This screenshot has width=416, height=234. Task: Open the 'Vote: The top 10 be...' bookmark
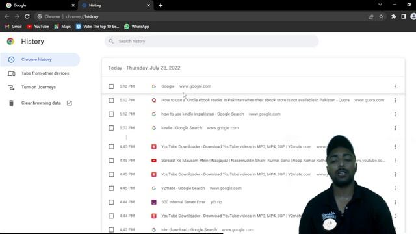97,27
